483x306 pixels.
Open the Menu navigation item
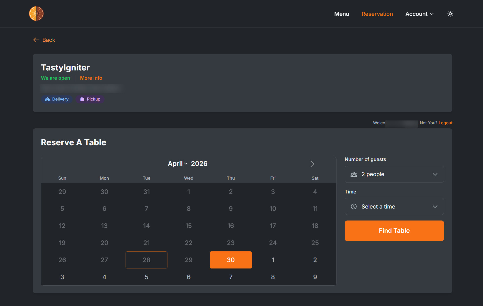[x=342, y=14]
